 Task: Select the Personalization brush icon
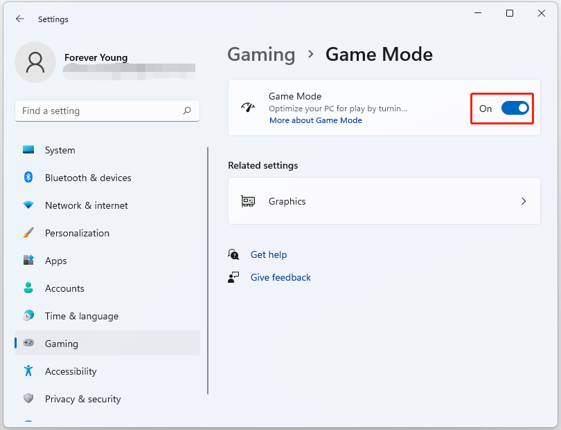click(x=28, y=233)
